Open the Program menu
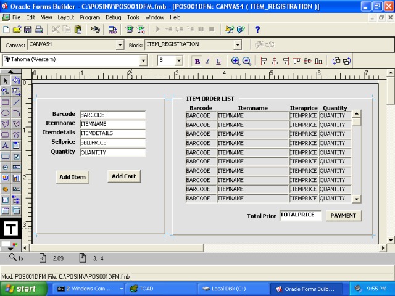The width and height of the screenshot is (395, 296). tap(89, 17)
